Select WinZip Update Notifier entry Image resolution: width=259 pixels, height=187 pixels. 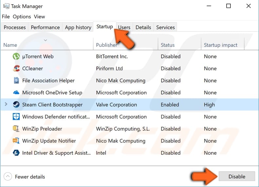pos(49,141)
